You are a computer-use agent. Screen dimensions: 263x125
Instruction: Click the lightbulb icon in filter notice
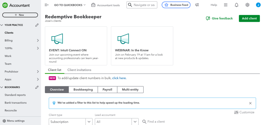point(54,103)
